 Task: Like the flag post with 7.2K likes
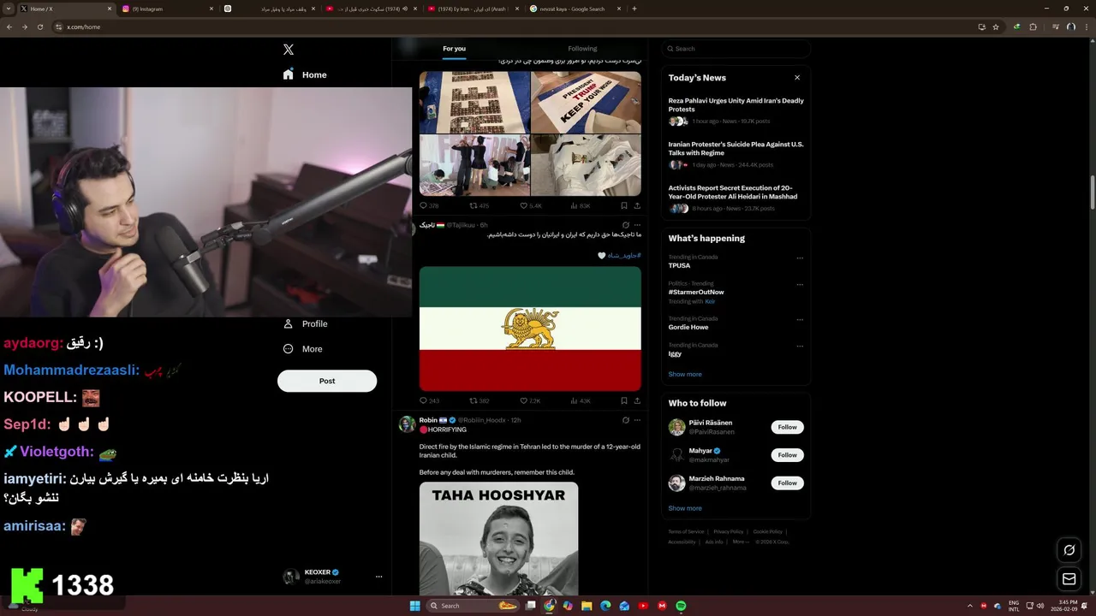coord(530,400)
